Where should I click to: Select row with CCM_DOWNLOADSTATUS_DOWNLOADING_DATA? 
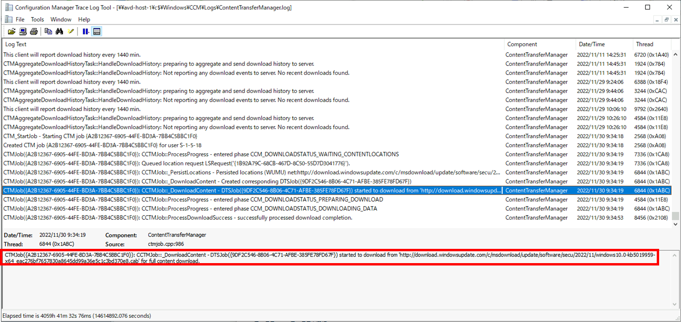(336, 208)
